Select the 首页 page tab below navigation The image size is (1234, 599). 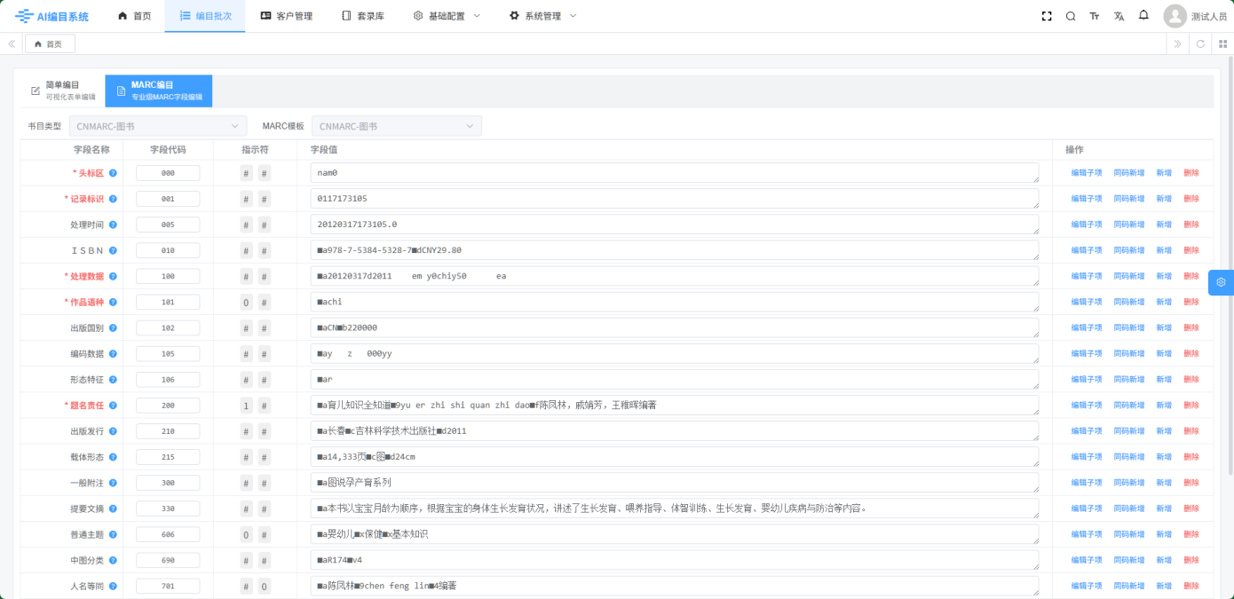tap(50, 43)
